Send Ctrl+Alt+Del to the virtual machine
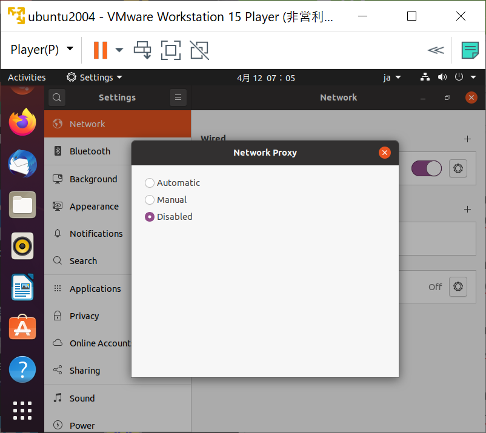The height and width of the screenshot is (433, 486). tap(142, 50)
